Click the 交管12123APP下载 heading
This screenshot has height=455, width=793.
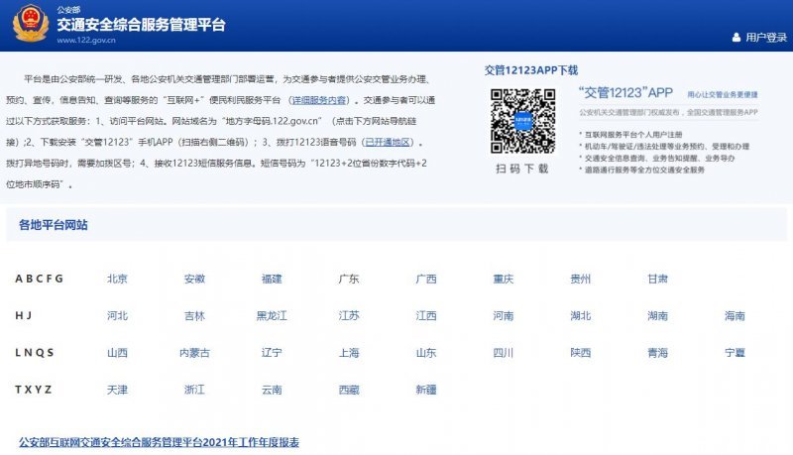click(x=530, y=70)
